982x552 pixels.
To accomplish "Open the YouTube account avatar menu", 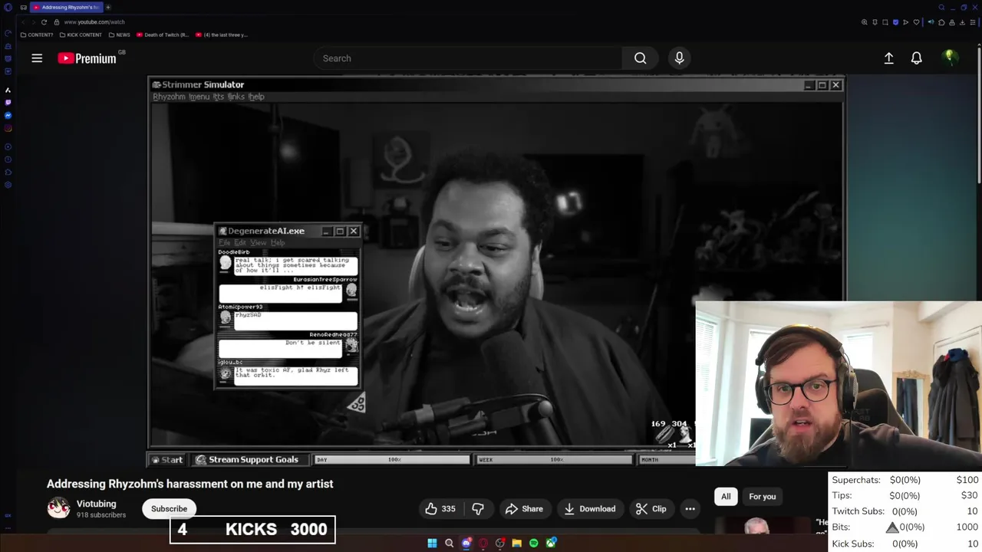I will click(950, 58).
